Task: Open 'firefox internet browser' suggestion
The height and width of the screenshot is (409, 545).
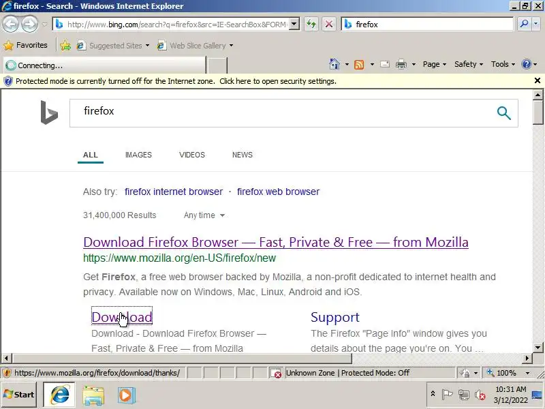Action: [x=174, y=192]
